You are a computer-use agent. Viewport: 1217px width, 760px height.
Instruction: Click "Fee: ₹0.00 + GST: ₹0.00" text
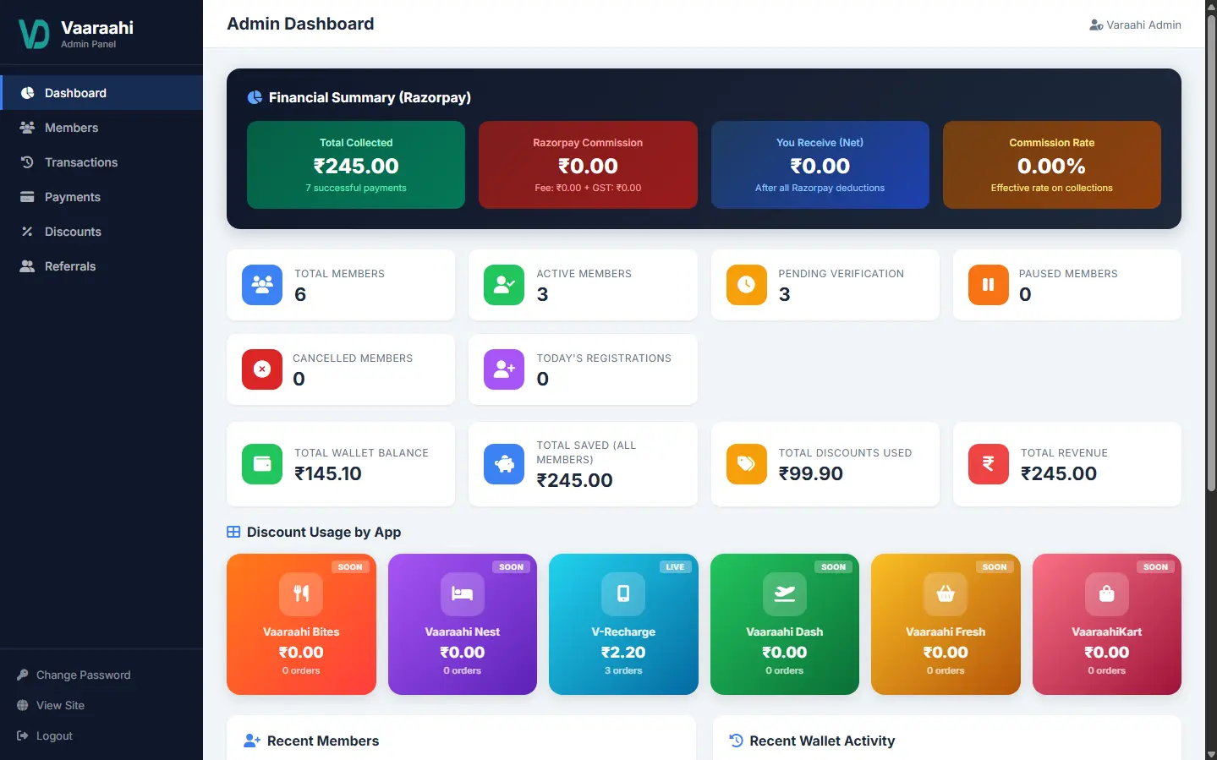coord(588,188)
